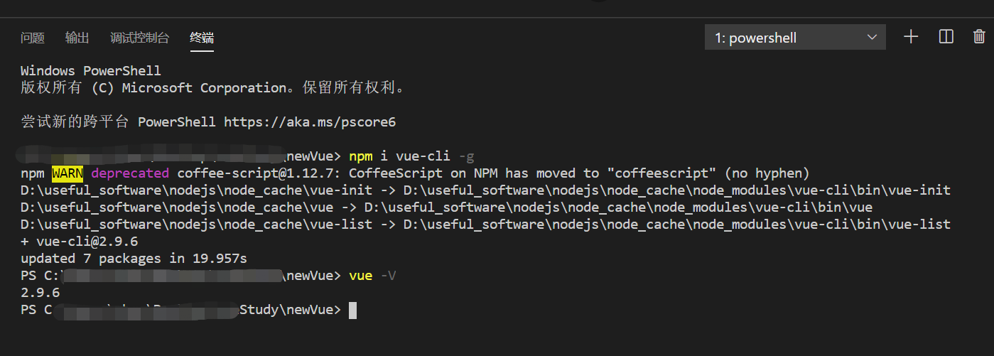
Task: Click the 'vue -V' command text
Action: [372, 276]
